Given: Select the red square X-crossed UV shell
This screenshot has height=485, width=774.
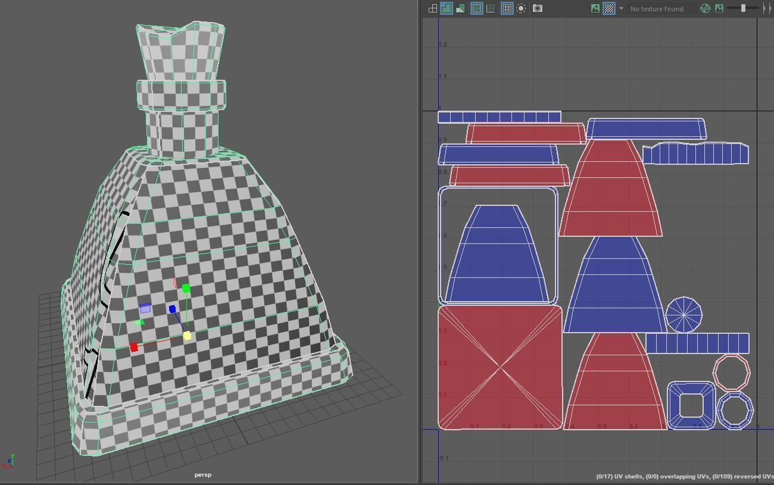Looking at the screenshot, I should click(500, 367).
